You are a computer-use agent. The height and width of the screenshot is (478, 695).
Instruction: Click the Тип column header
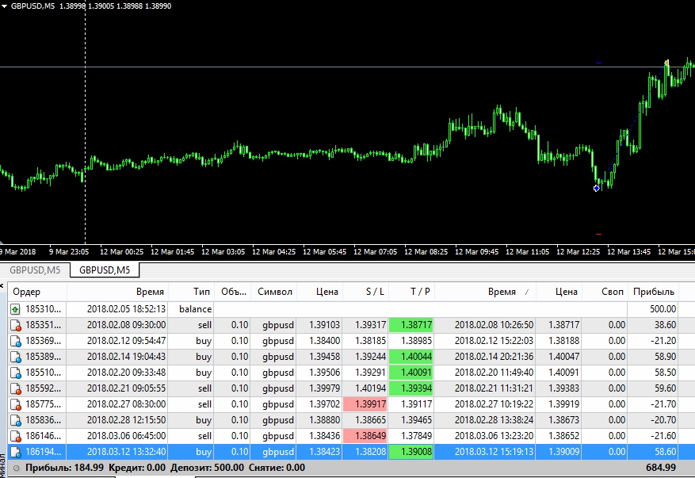[x=202, y=292]
